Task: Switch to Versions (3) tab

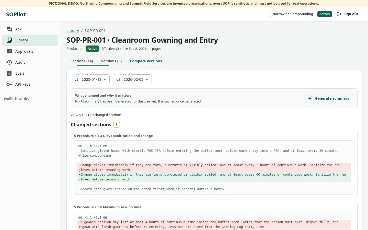Action: coord(111,61)
